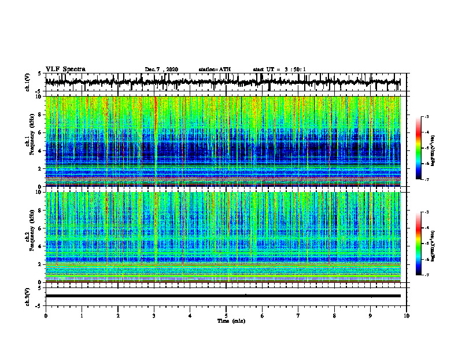458x354 pixels.
Task: Click the ch.1 voltage waveform trace panel
Action: 226,82
